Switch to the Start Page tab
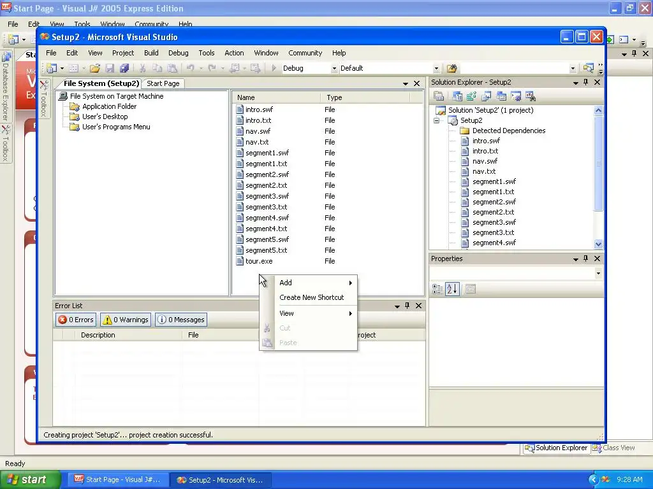Image resolution: width=653 pixels, height=489 pixels. (x=163, y=83)
